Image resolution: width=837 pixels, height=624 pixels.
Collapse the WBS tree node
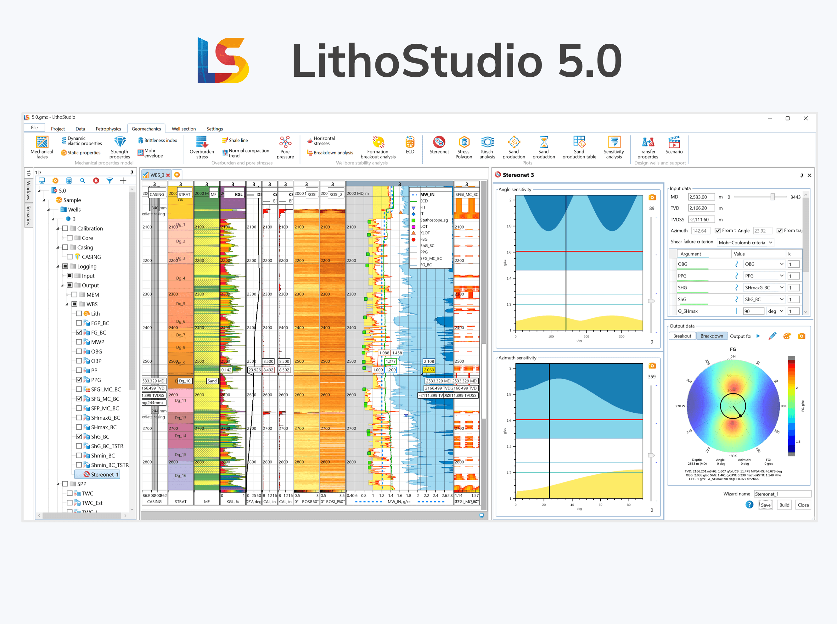click(x=67, y=304)
